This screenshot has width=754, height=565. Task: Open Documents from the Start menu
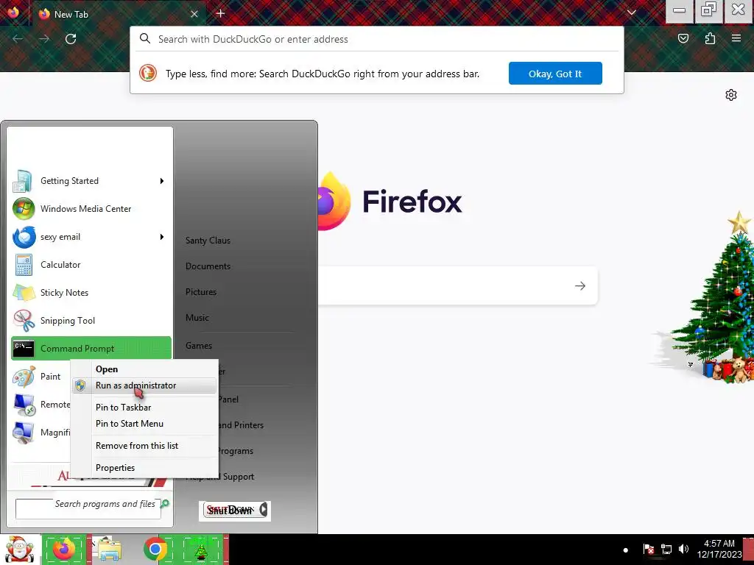click(x=208, y=266)
